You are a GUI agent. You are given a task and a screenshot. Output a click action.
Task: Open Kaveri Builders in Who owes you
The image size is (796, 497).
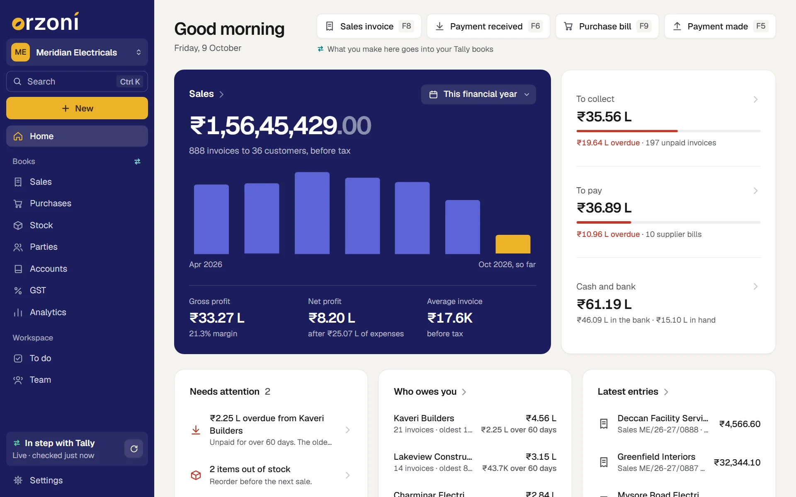point(475,424)
